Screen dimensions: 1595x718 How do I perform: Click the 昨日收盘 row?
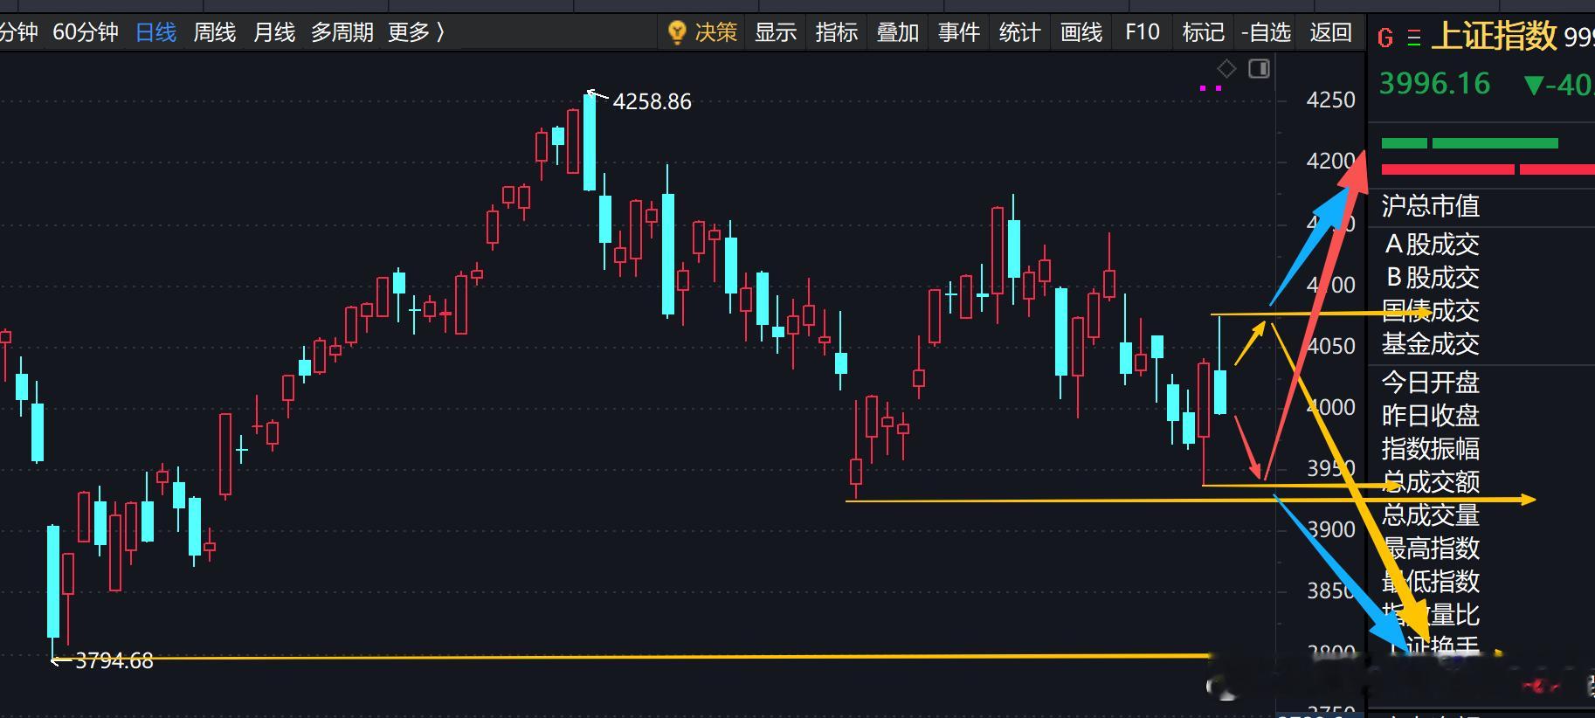click(1430, 416)
